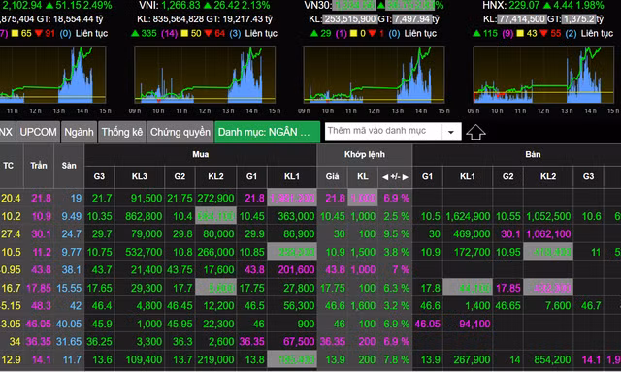Image resolution: width=621 pixels, height=372 pixels.
Task: Switch to the UPCOM tab
Action: [x=39, y=132]
